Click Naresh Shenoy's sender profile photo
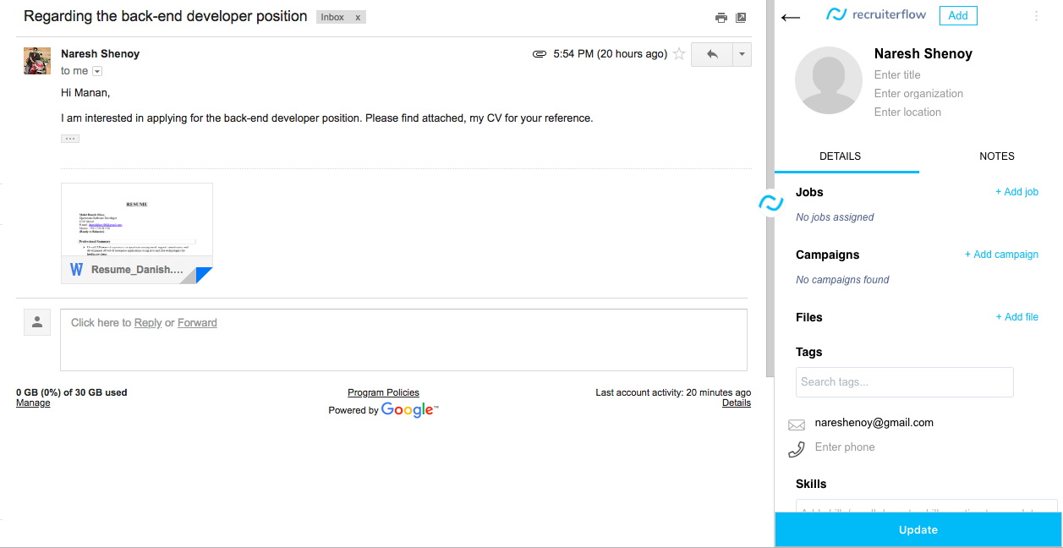The width and height of the screenshot is (1063, 548). click(37, 61)
